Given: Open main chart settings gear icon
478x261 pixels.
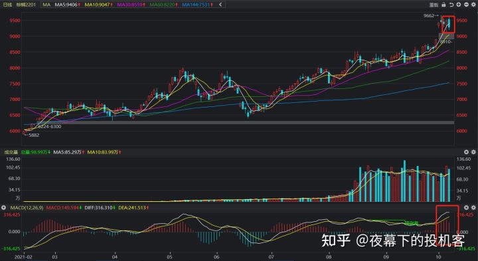Looking at the screenshot, I should pyautogui.click(x=473, y=5).
